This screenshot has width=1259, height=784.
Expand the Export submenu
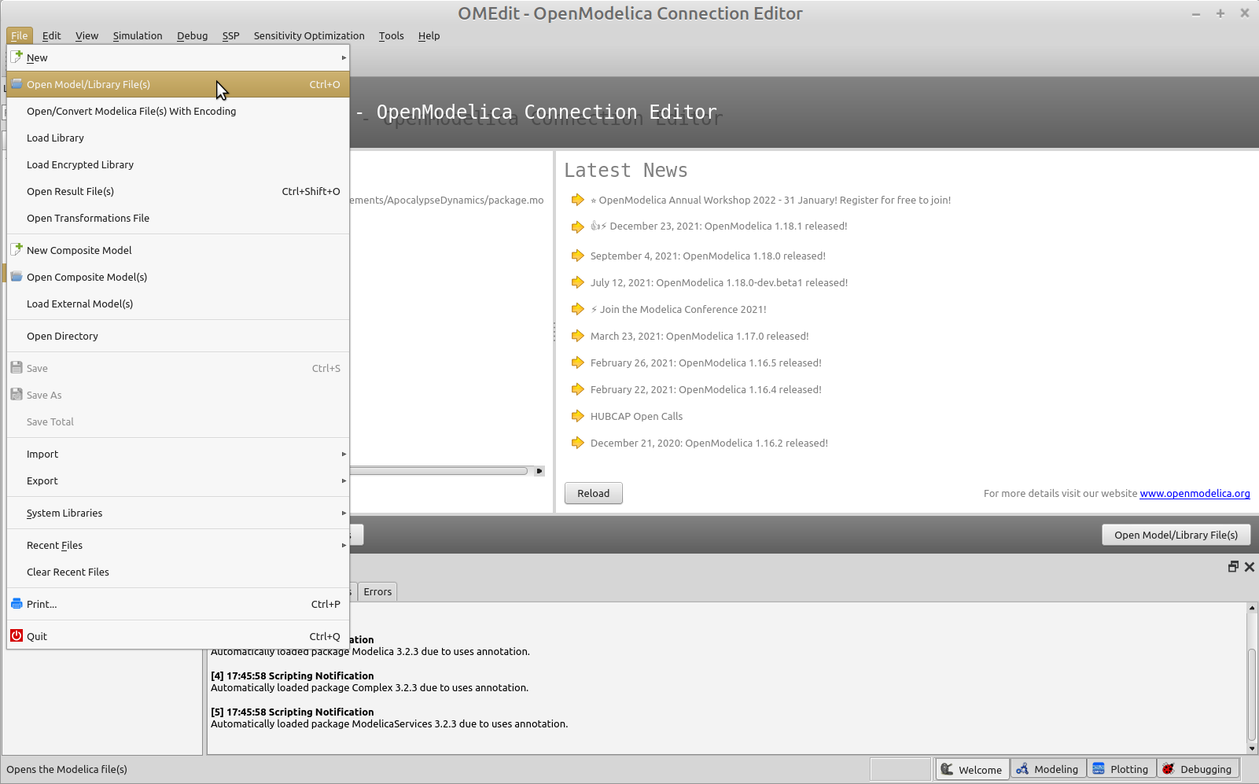point(178,480)
